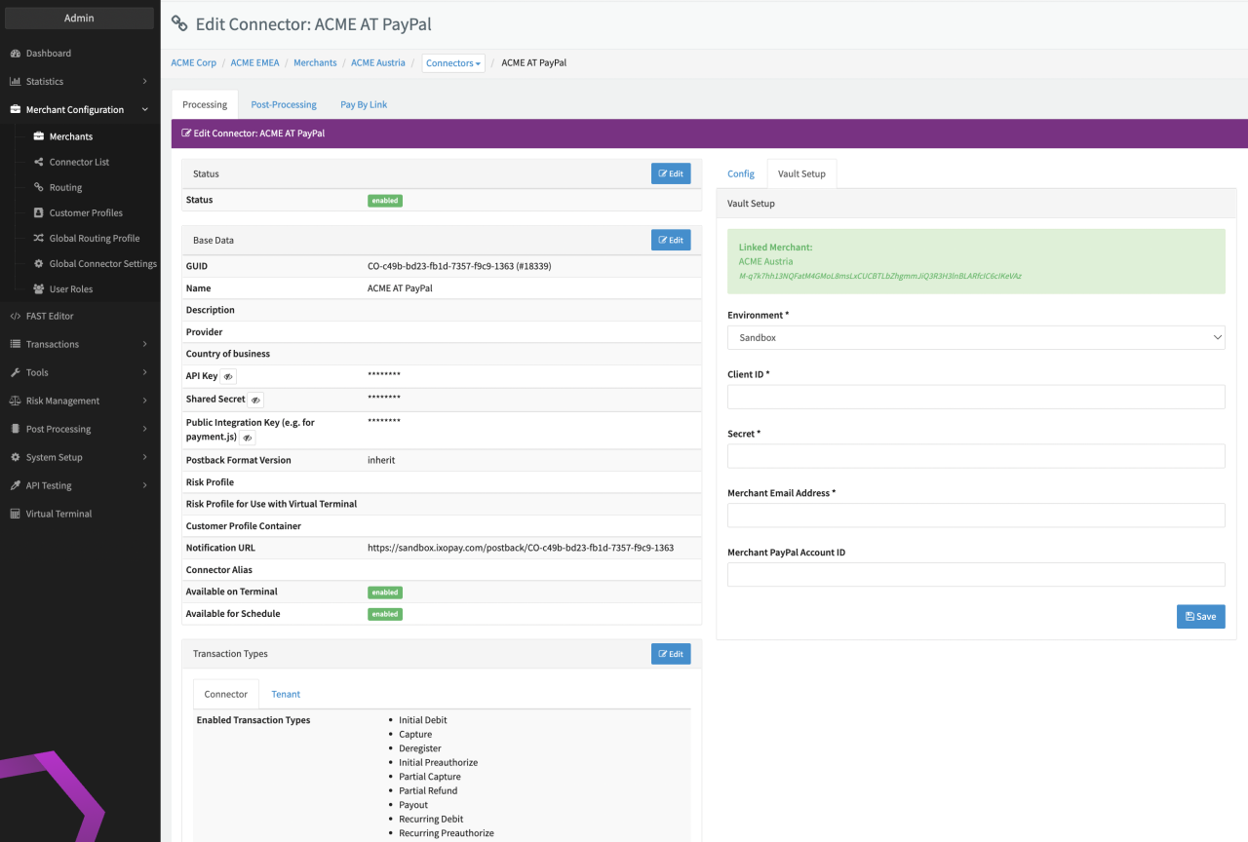This screenshot has width=1248, height=842.
Task: Click the Global Connector Settings gear icon
Action: point(39,264)
